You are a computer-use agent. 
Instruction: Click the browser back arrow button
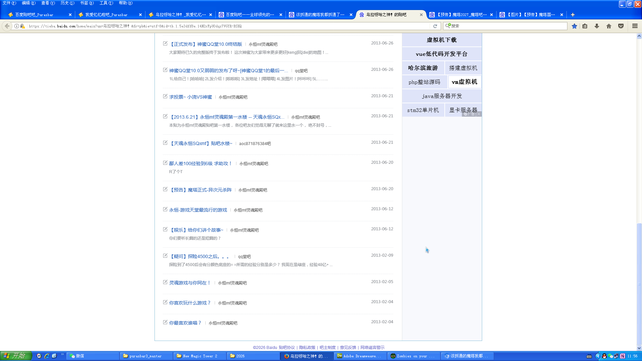tap(7, 26)
